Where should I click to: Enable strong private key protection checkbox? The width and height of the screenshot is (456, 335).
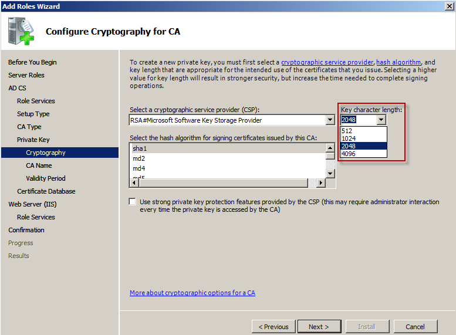tap(133, 202)
